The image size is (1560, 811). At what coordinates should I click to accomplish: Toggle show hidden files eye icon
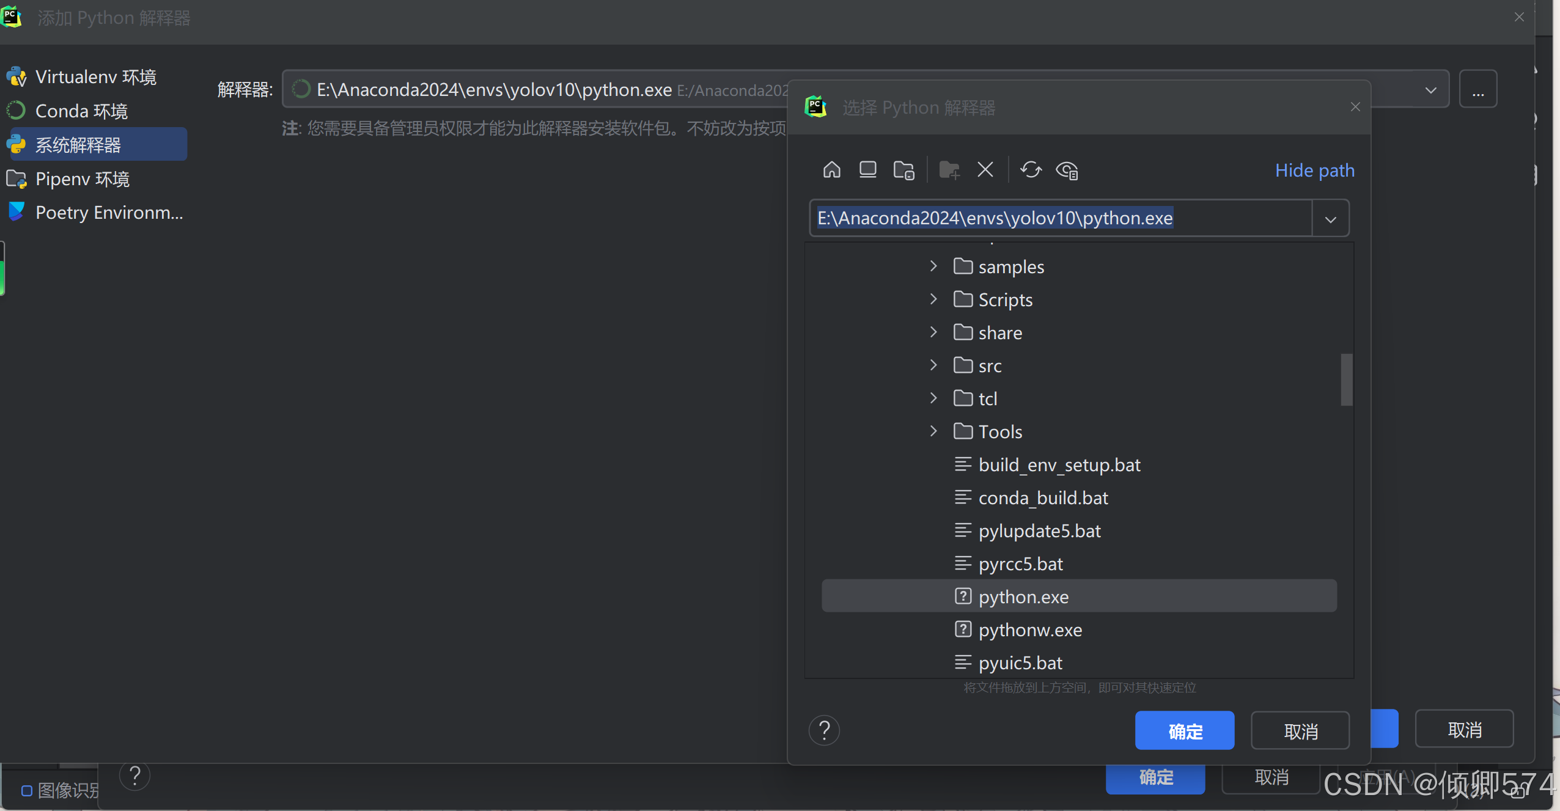1067,169
